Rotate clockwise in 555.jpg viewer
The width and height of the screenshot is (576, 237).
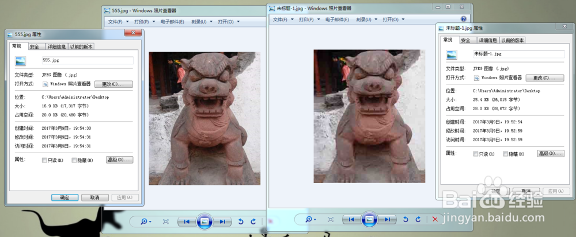(253, 222)
